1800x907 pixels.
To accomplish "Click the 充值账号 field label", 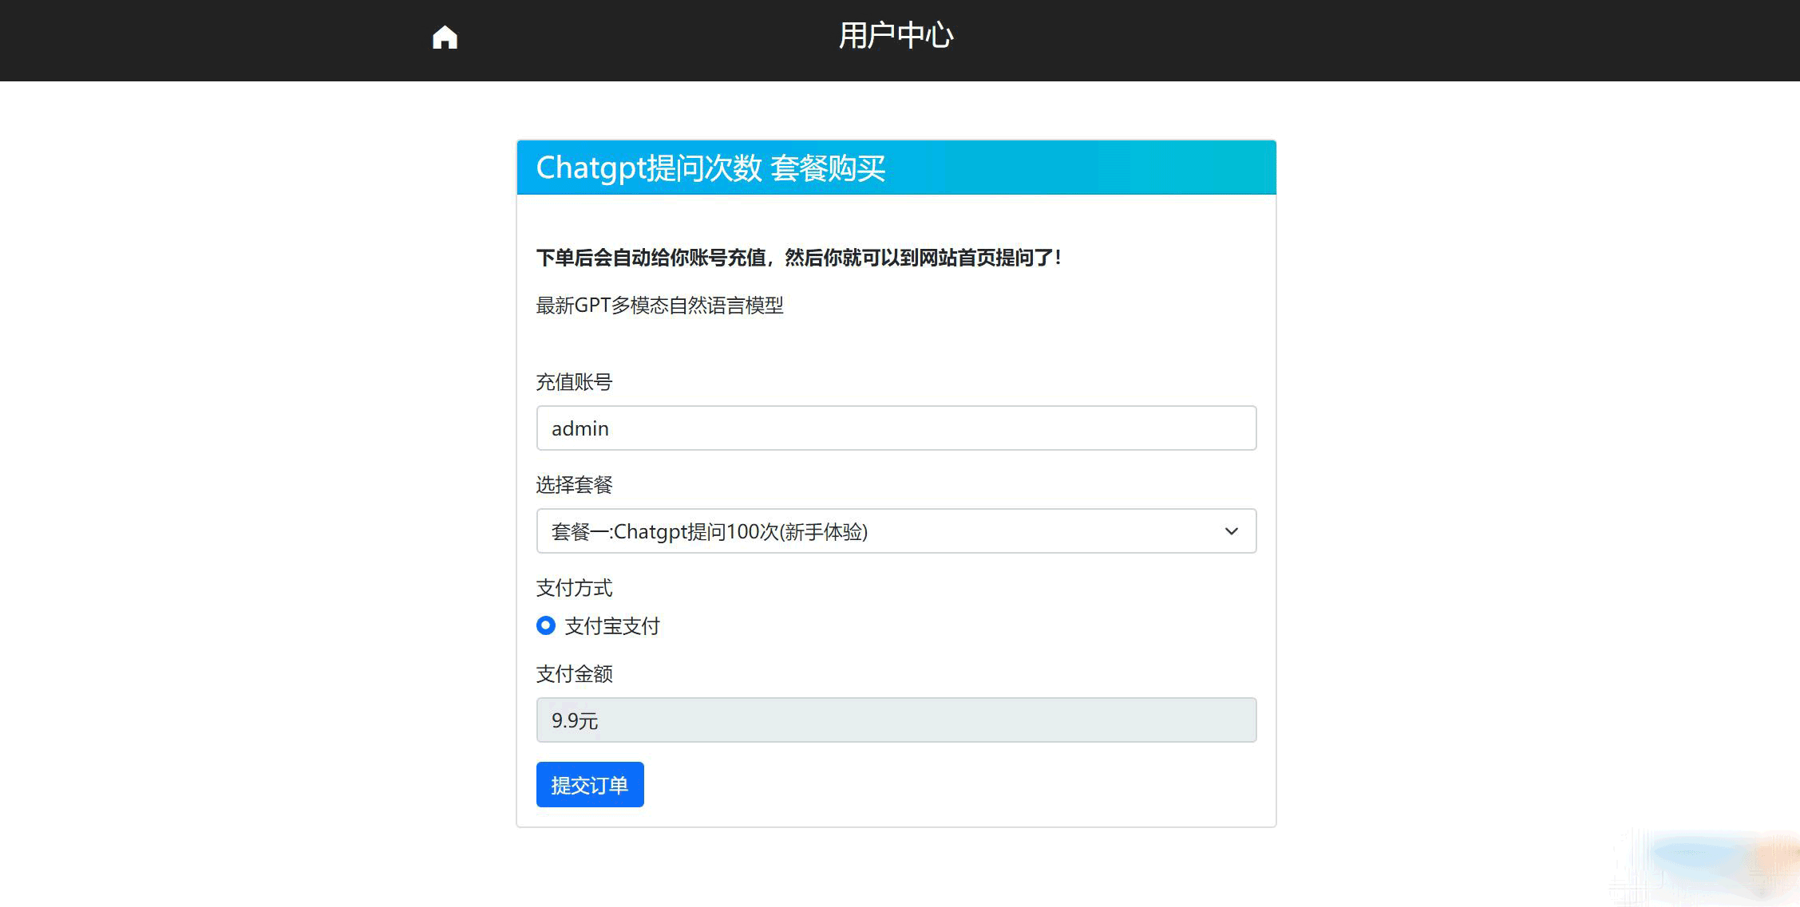I will pyautogui.click(x=574, y=382).
